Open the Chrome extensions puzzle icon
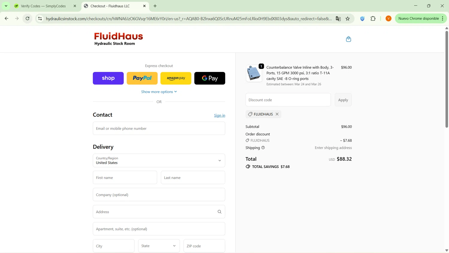This screenshot has height=253, width=449. [373, 19]
